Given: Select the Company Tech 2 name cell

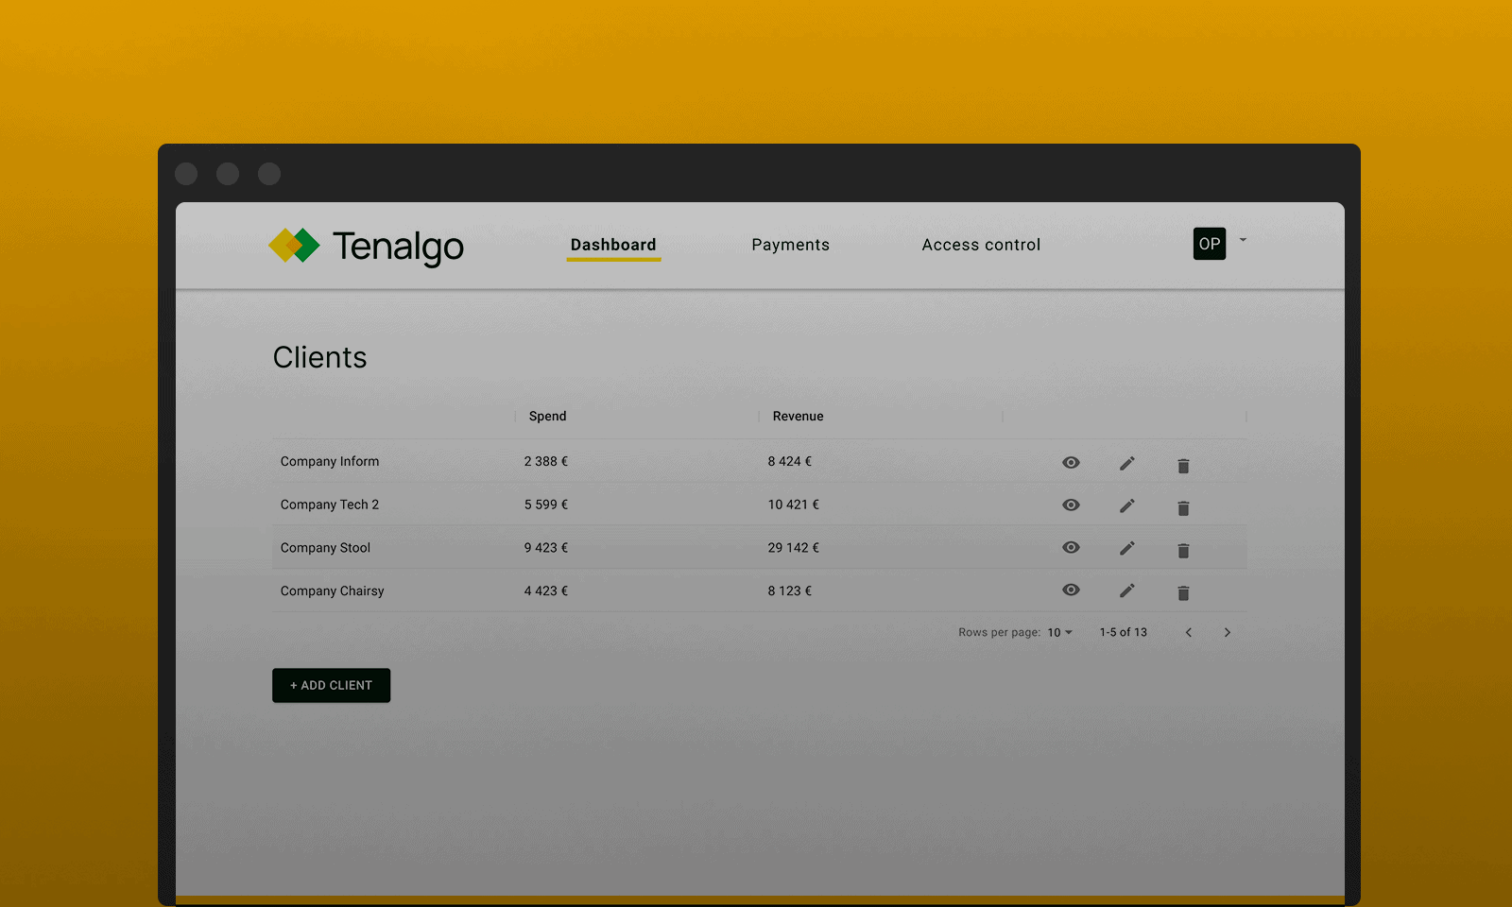Looking at the screenshot, I should pos(330,505).
